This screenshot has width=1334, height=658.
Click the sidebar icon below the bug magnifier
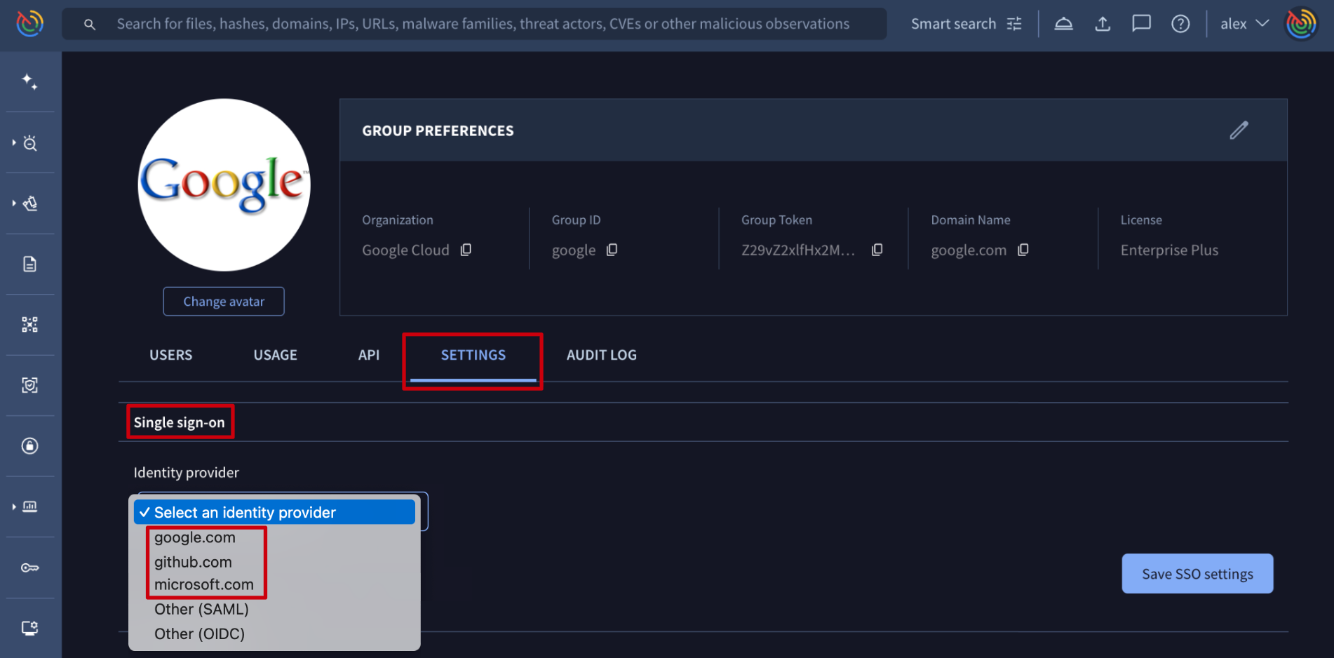[x=30, y=203]
